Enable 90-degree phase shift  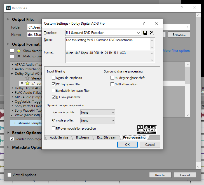(x=112, y=78)
